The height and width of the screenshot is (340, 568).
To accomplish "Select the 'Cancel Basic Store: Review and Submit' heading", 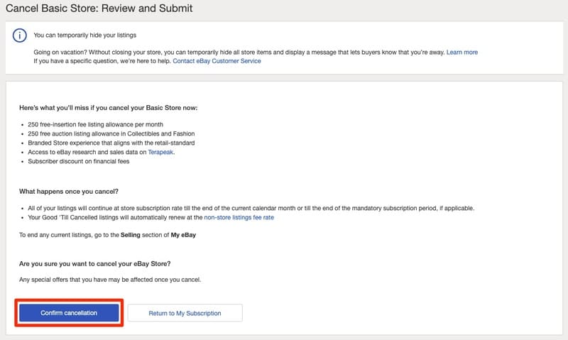I will click(99, 8).
